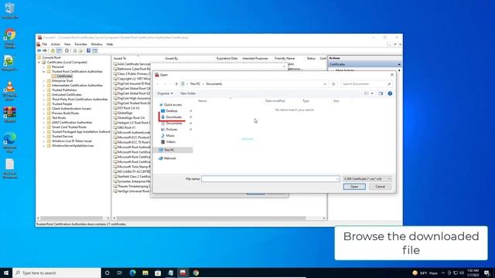Open the X.509 Certificate file type dropdown
Screen dimensions: 495x278
coord(367,179)
